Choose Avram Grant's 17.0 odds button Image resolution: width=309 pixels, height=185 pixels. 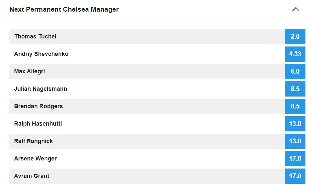click(295, 176)
